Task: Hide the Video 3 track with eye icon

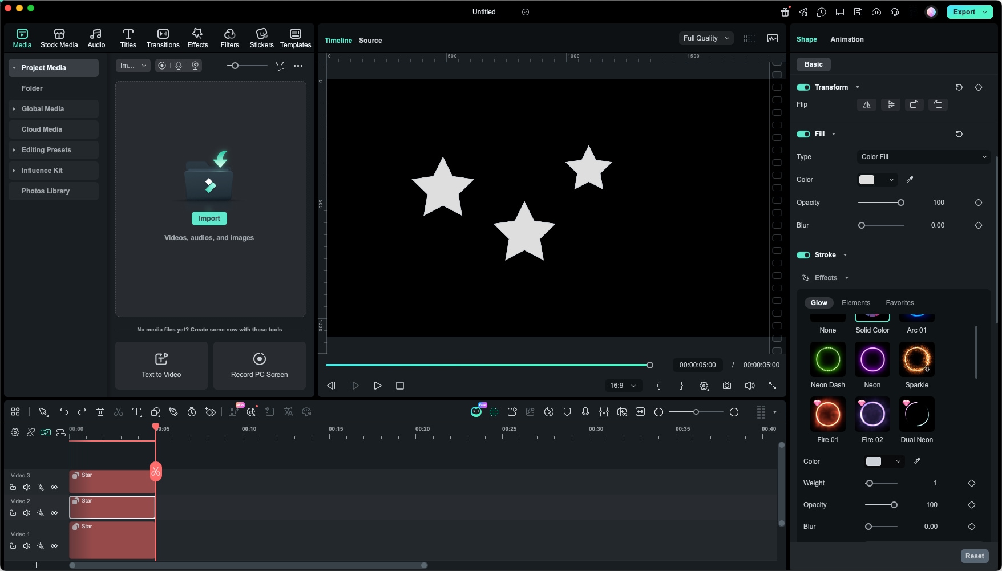Action: tap(54, 487)
